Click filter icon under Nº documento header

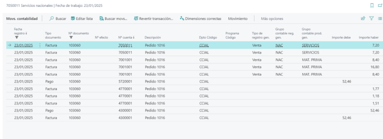click(71, 37)
